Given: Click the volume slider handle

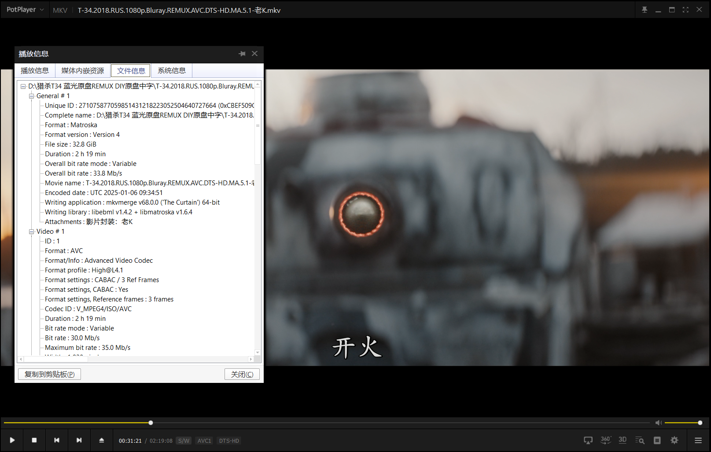Looking at the screenshot, I should [x=700, y=423].
